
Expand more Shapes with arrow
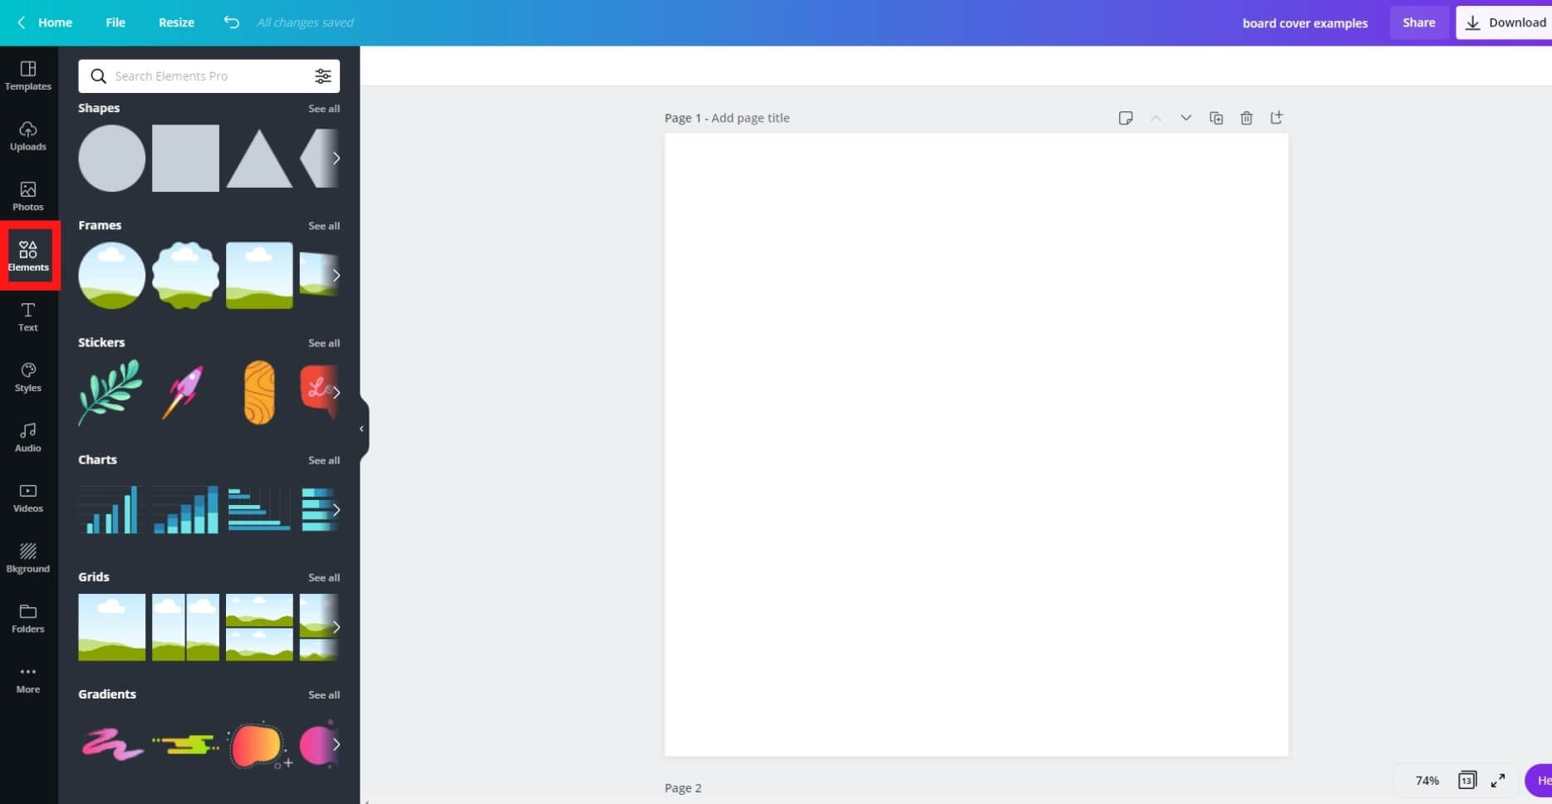336,158
